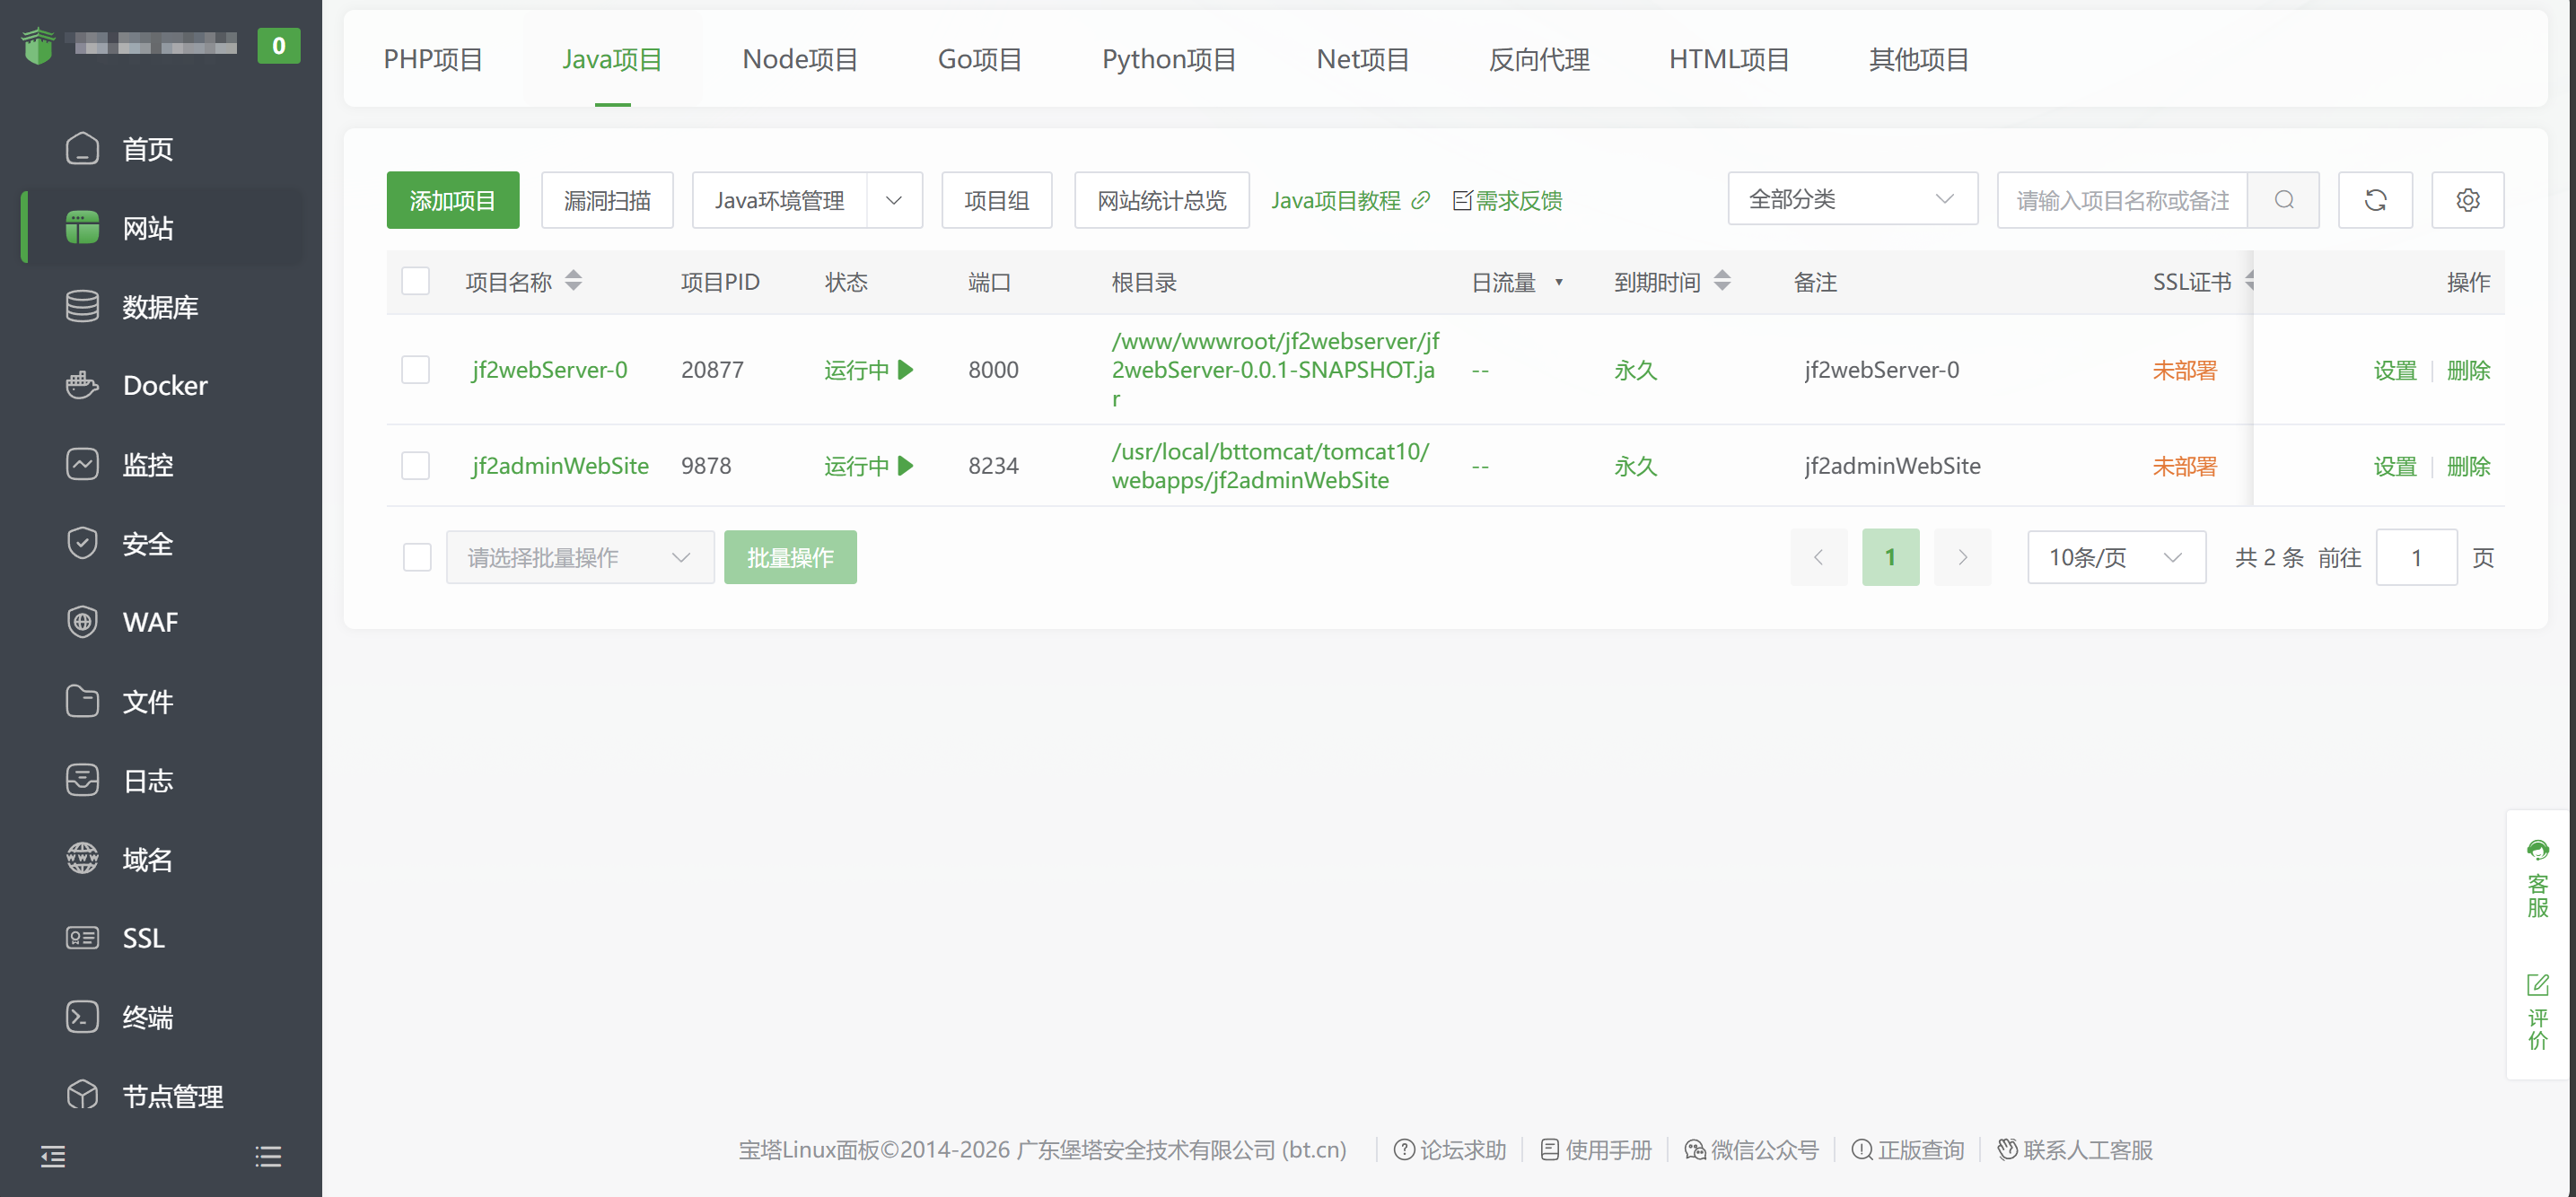The height and width of the screenshot is (1197, 2576).
Task: Sort by 到期时间 column arrows
Action: point(1722,281)
